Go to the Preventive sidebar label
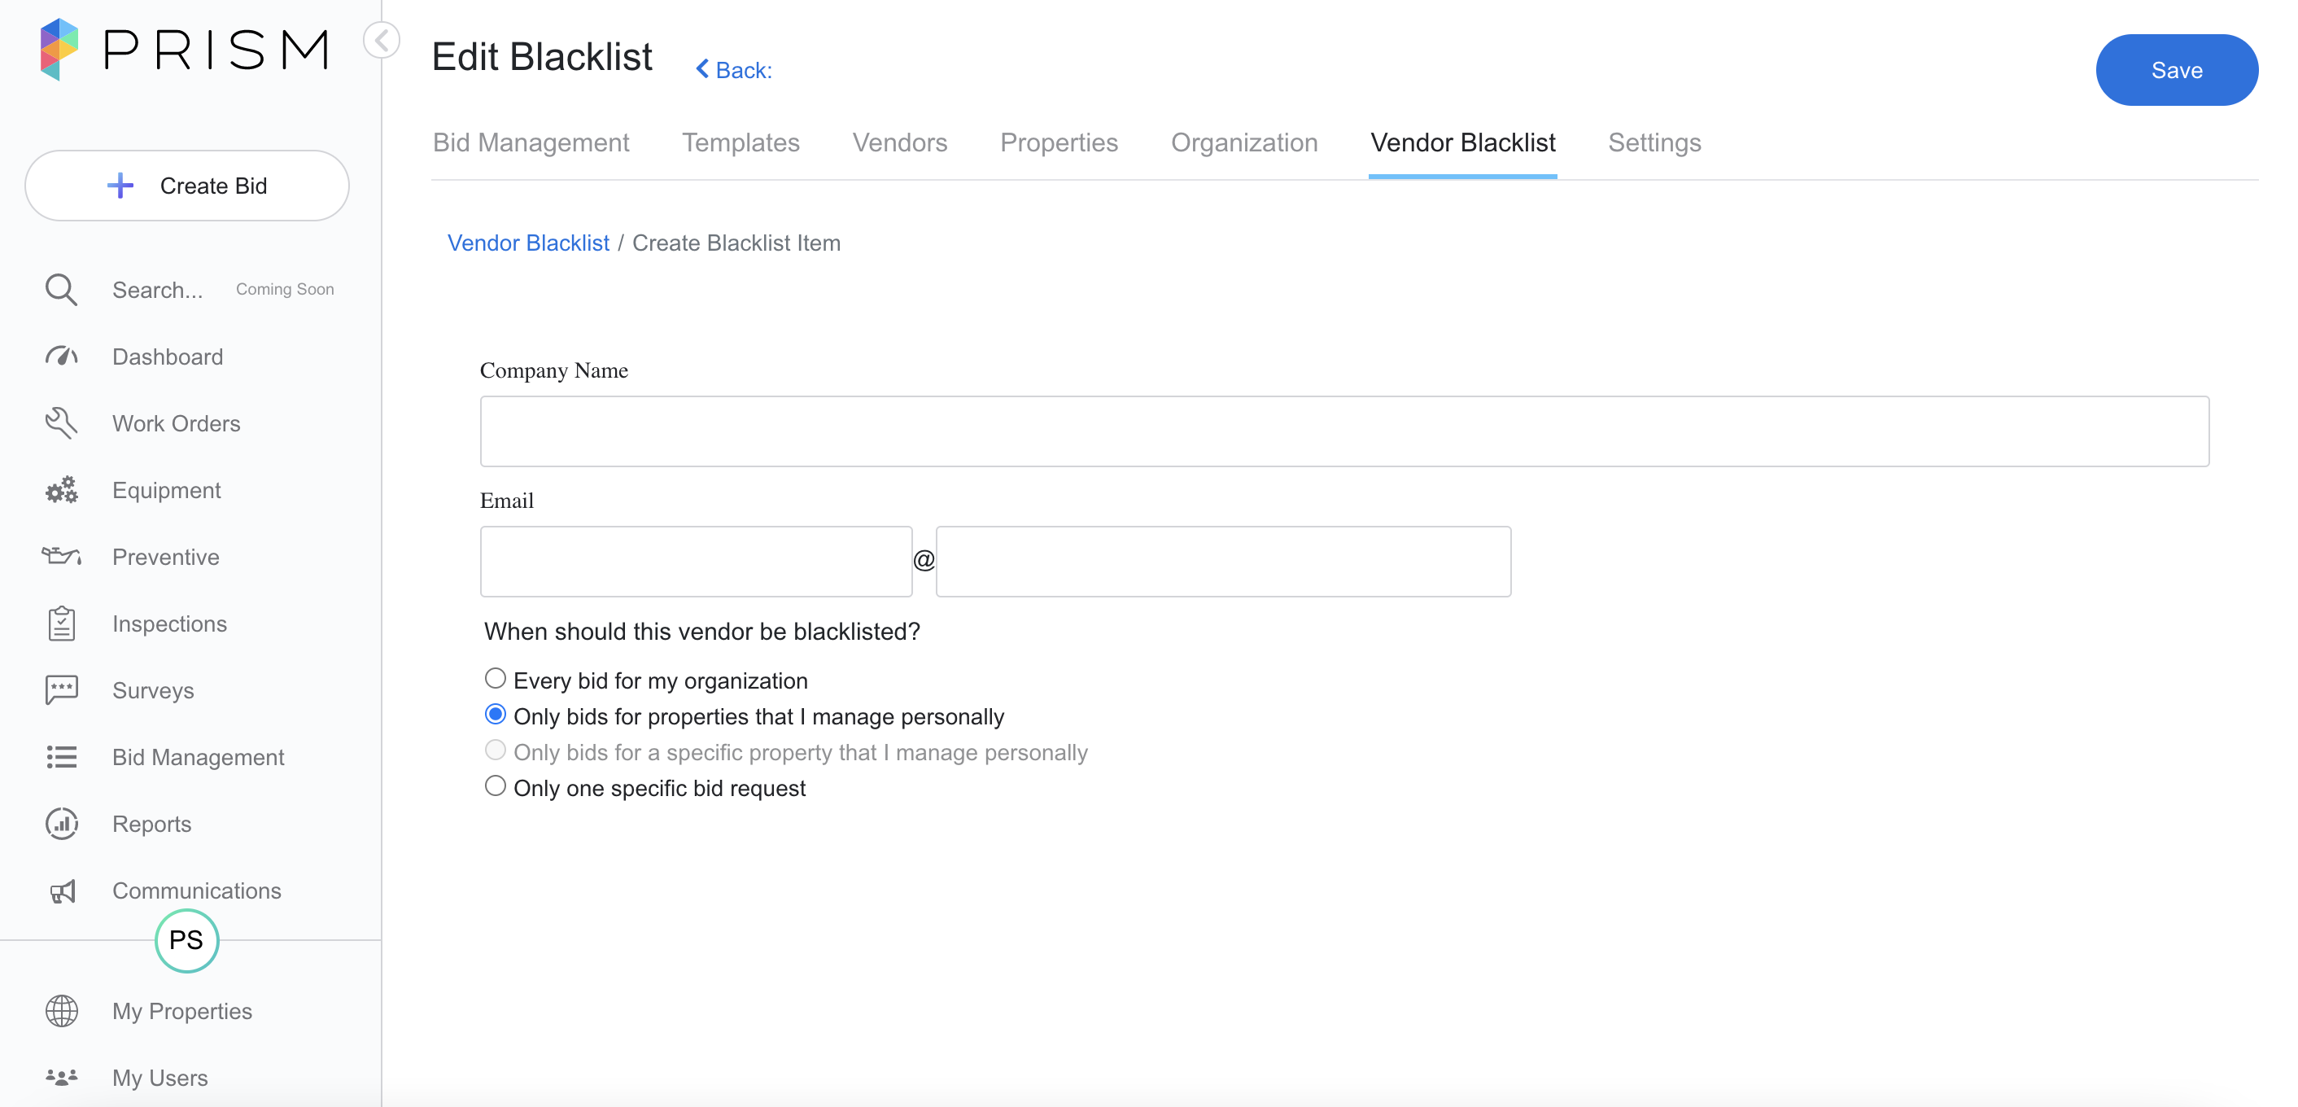The height and width of the screenshot is (1107, 2298). (x=166, y=557)
